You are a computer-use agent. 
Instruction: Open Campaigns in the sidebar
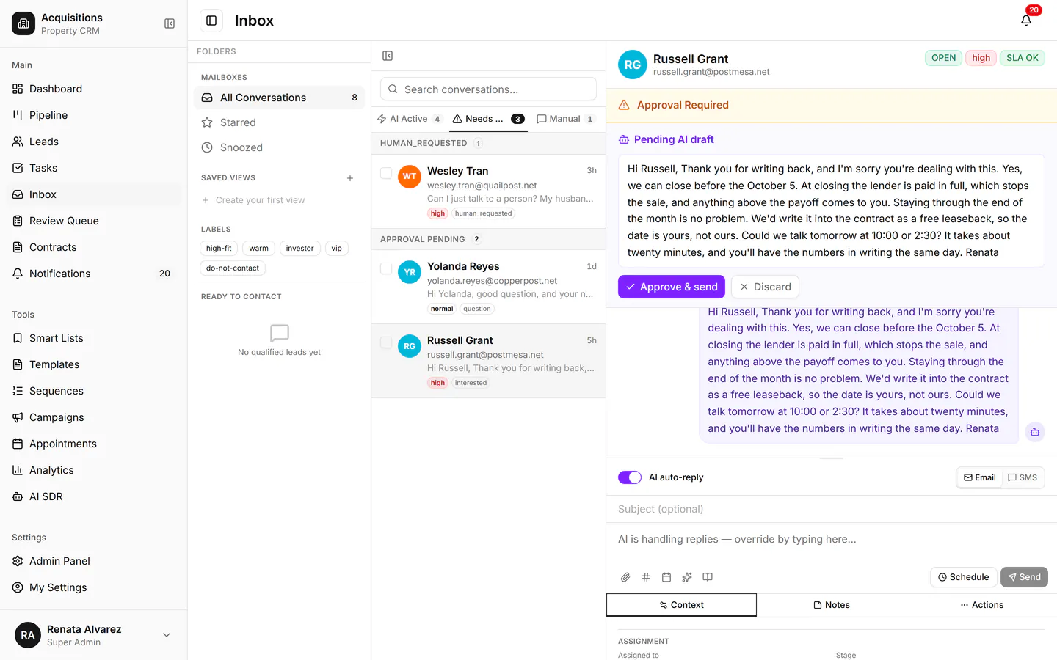coord(94,417)
